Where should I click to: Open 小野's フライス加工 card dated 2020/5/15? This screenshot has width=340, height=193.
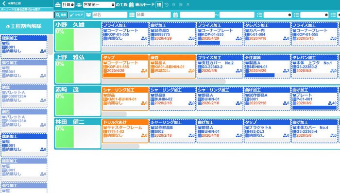point(314,34)
